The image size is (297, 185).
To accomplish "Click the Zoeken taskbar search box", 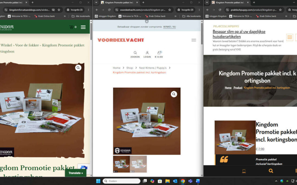I will [122, 181].
